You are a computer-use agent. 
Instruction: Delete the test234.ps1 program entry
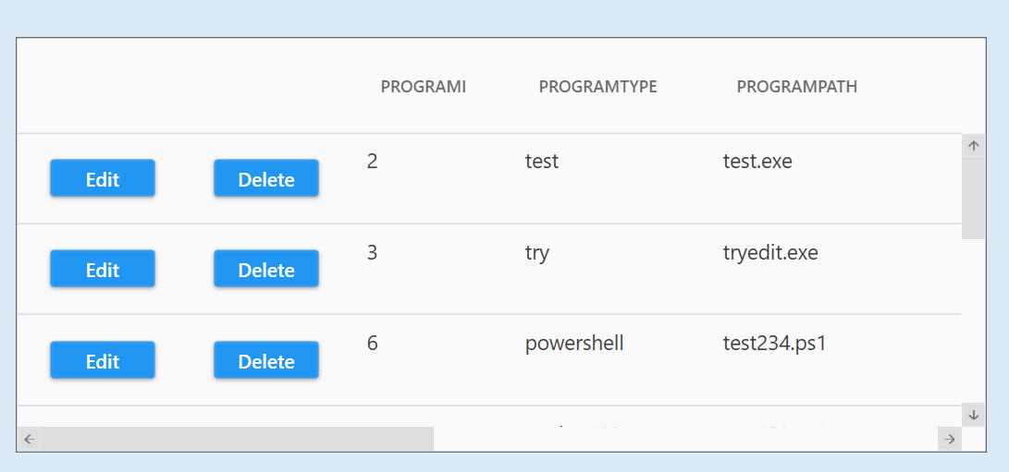pyautogui.click(x=266, y=360)
